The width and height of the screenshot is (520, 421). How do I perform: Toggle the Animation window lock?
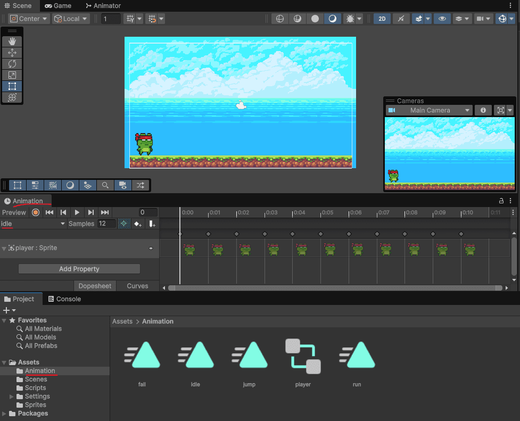(501, 201)
